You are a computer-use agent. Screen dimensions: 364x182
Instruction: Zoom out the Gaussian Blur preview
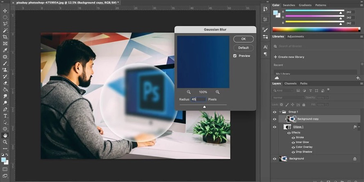(189, 92)
